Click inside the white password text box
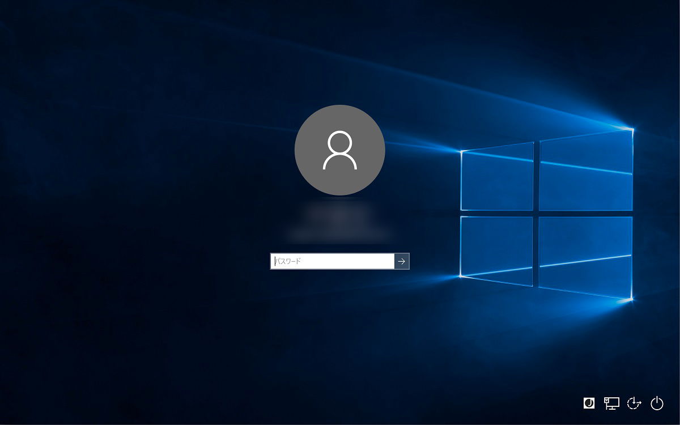The height and width of the screenshot is (425, 680). (x=333, y=261)
